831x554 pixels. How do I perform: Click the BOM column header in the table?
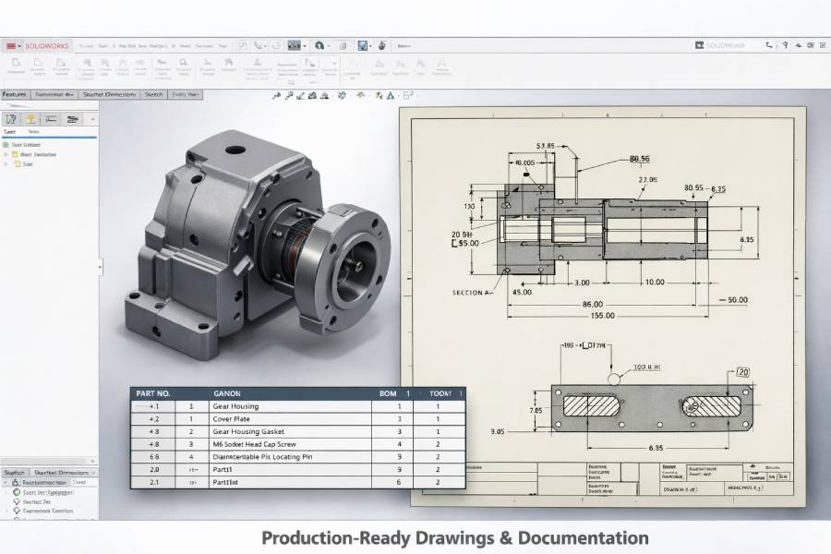point(388,393)
